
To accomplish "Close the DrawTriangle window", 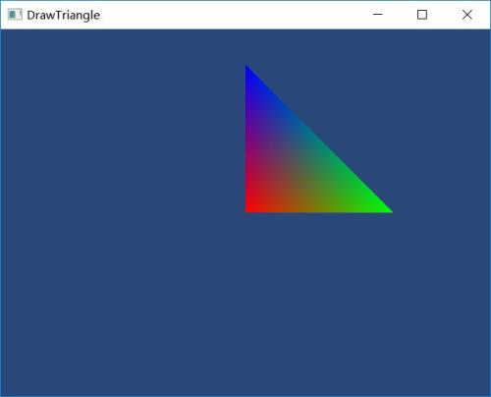I will click(467, 15).
